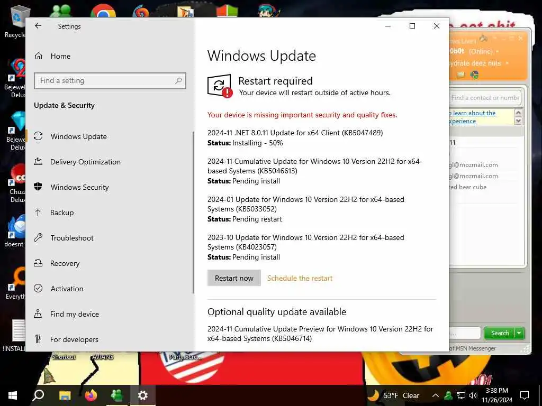Open the Action Center notifications icon

pyautogui.click(x=525, y=395)
